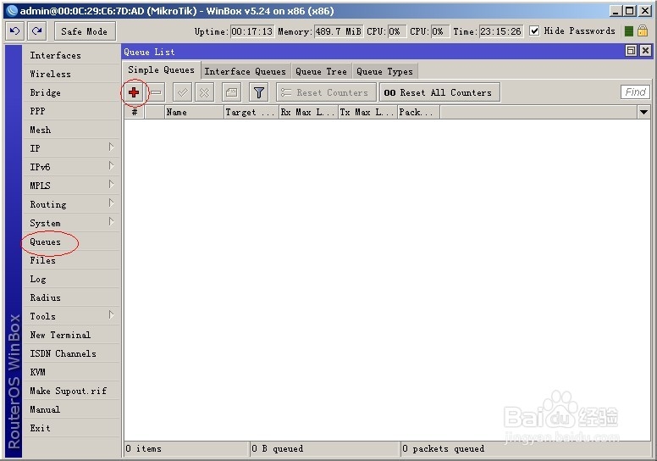Toggle Safe Mode
Screen dimensions: 657x461
[x=85, y=31]
